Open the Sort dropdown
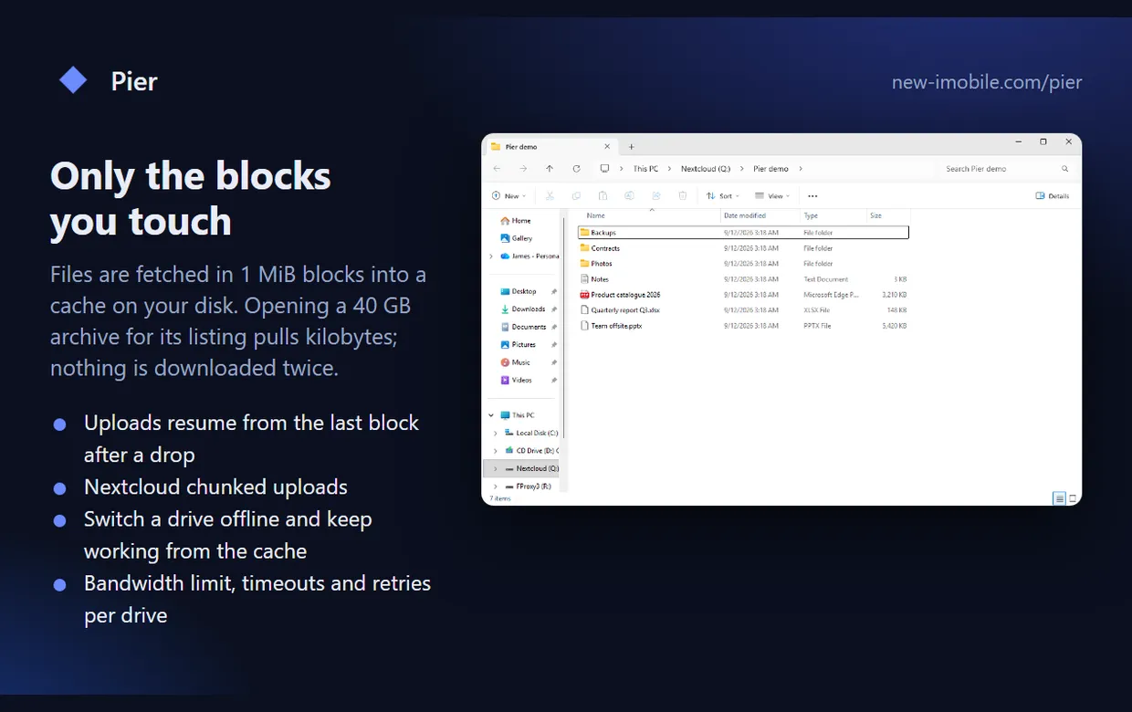Image resolution: width=1132 pixels, height=712 pixels. [x=723, y=195]
